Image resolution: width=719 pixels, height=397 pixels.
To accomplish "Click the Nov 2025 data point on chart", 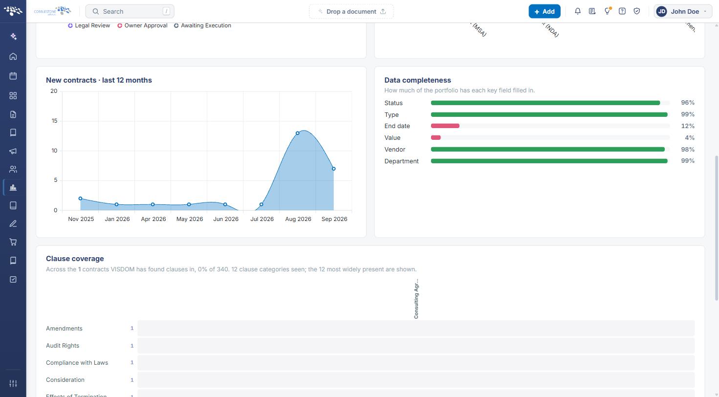I will click(x=81, y=198).
